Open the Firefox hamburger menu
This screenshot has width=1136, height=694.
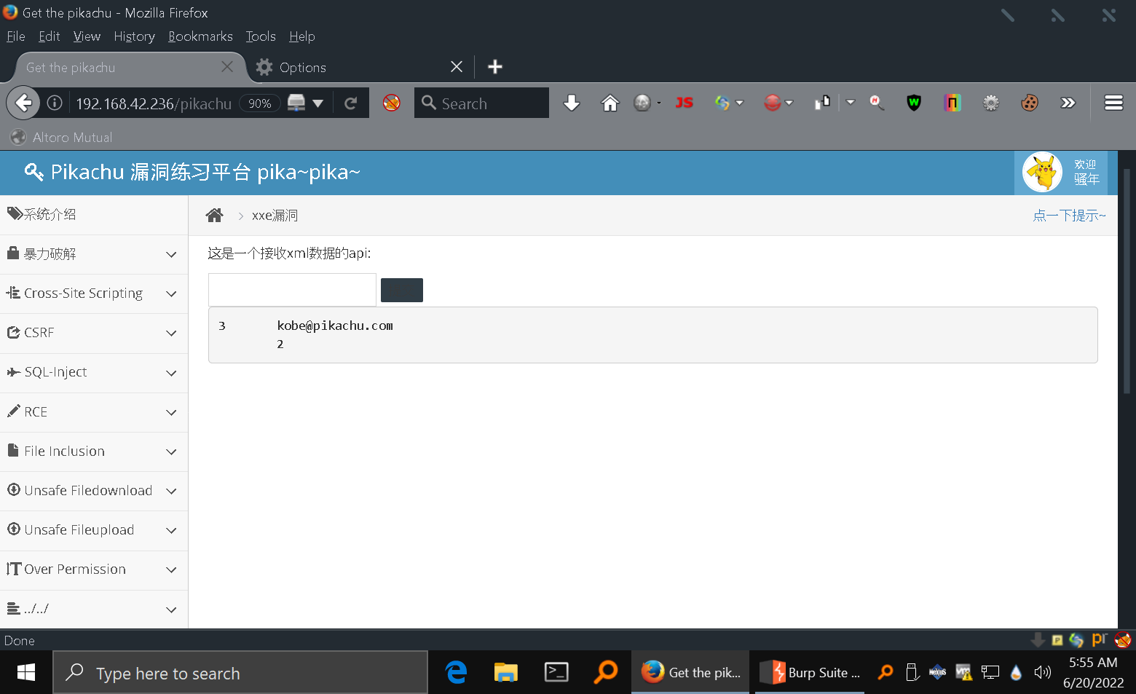(1113, 103)
